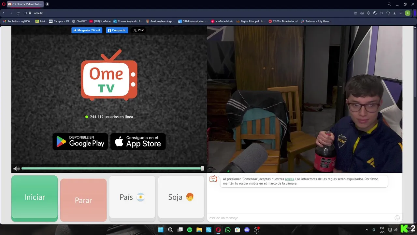The image size is (417, 235).
Task: Open browser downloads icon
Action: coord(395,13)
